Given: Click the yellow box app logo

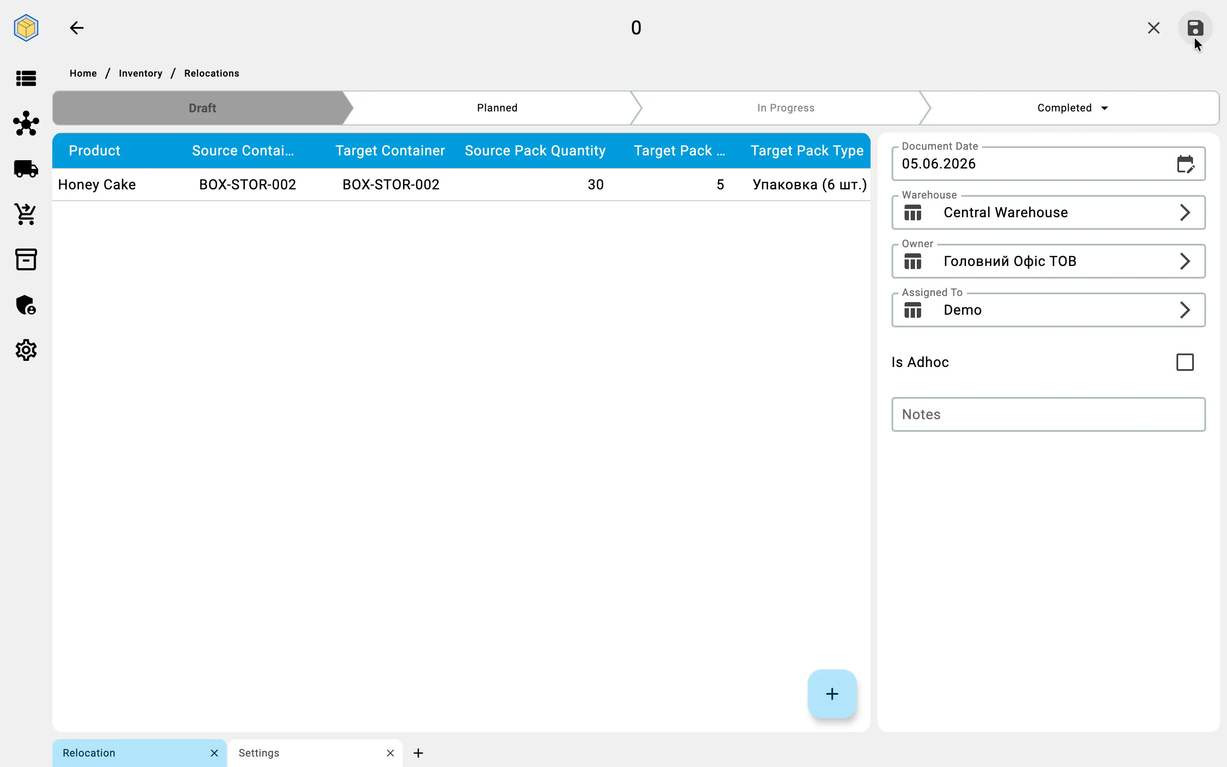Looking at the screenshot, I should coord(26,28).
